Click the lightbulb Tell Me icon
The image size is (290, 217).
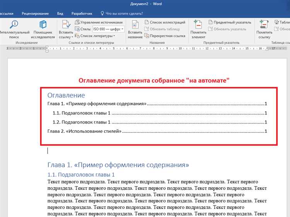click(102, 13)
